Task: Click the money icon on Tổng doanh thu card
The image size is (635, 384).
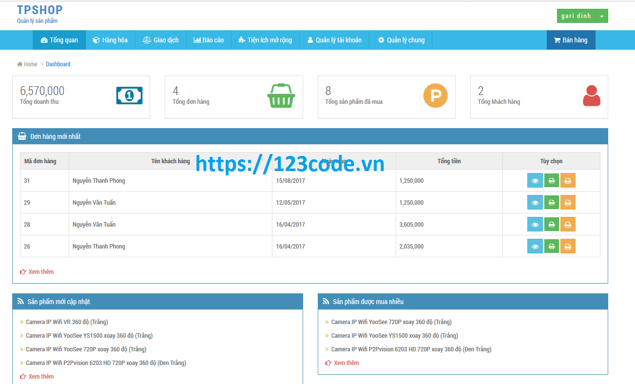Action: [x=129, y=96]
